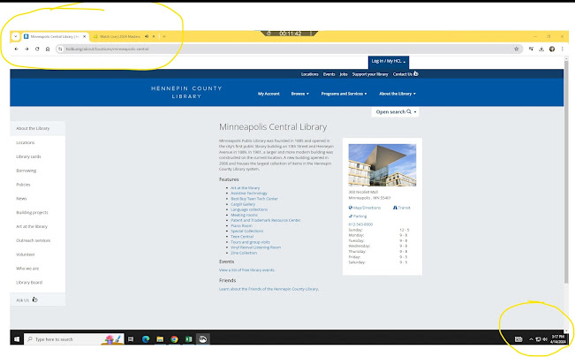Open Best Buy Teen Tech Center link
Image resolution: width=575 pixels, height=357 pixels.
tap(254, 199)
